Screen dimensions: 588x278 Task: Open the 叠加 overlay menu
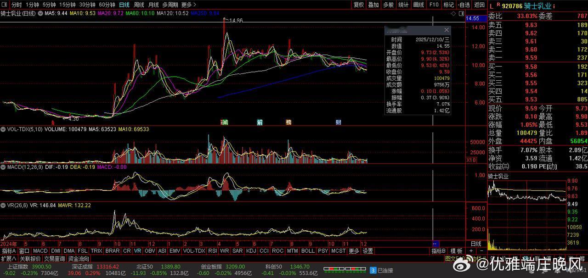(373, 5)
